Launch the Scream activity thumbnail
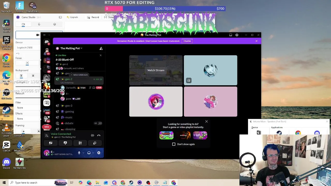The height and width of the screenshot is (186, 331). click(x=183, y=135)
